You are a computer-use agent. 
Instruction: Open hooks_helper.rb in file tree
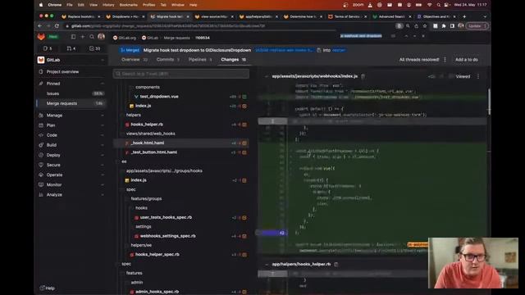coord(147,125)
